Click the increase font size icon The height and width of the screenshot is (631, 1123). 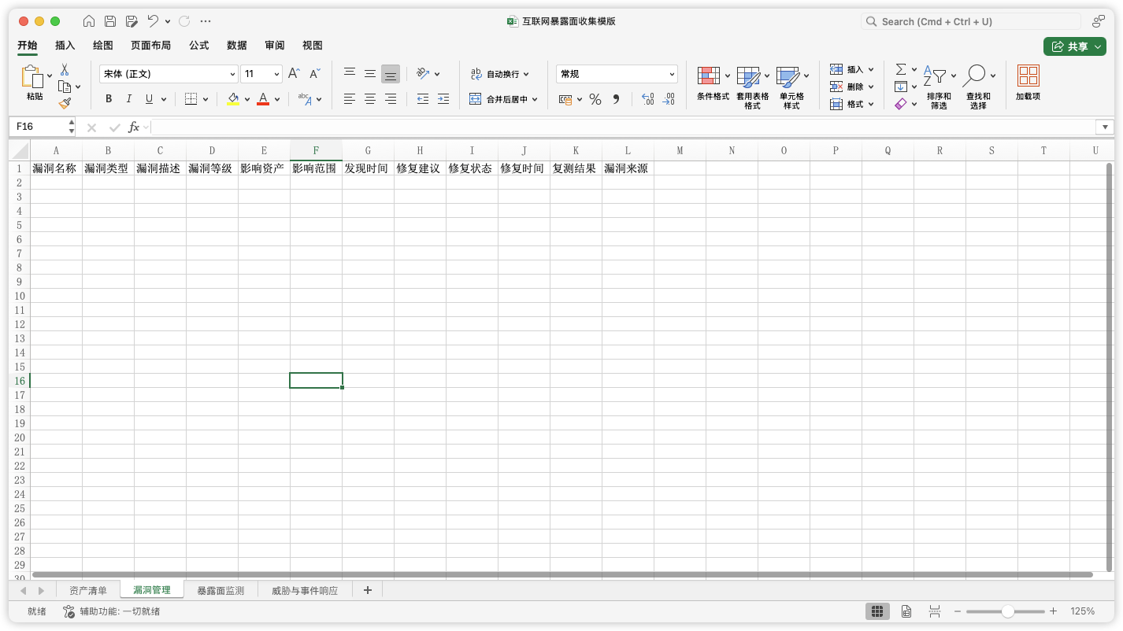coord(294,74)
